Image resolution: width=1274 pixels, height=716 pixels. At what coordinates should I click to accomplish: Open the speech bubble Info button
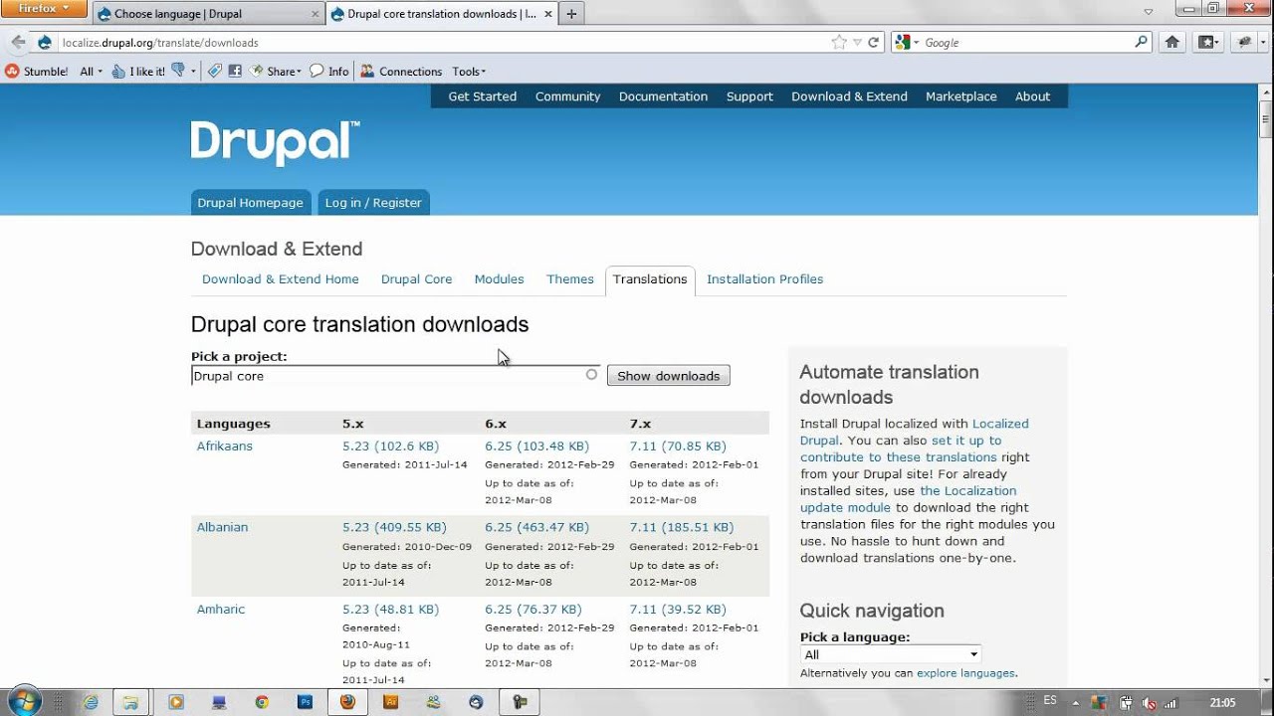pos(329,72)
